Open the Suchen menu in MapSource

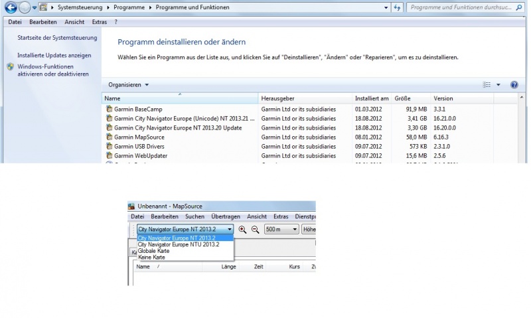tap(194, 216)
